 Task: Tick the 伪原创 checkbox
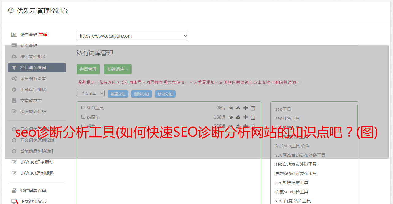(x=83, y=117)
